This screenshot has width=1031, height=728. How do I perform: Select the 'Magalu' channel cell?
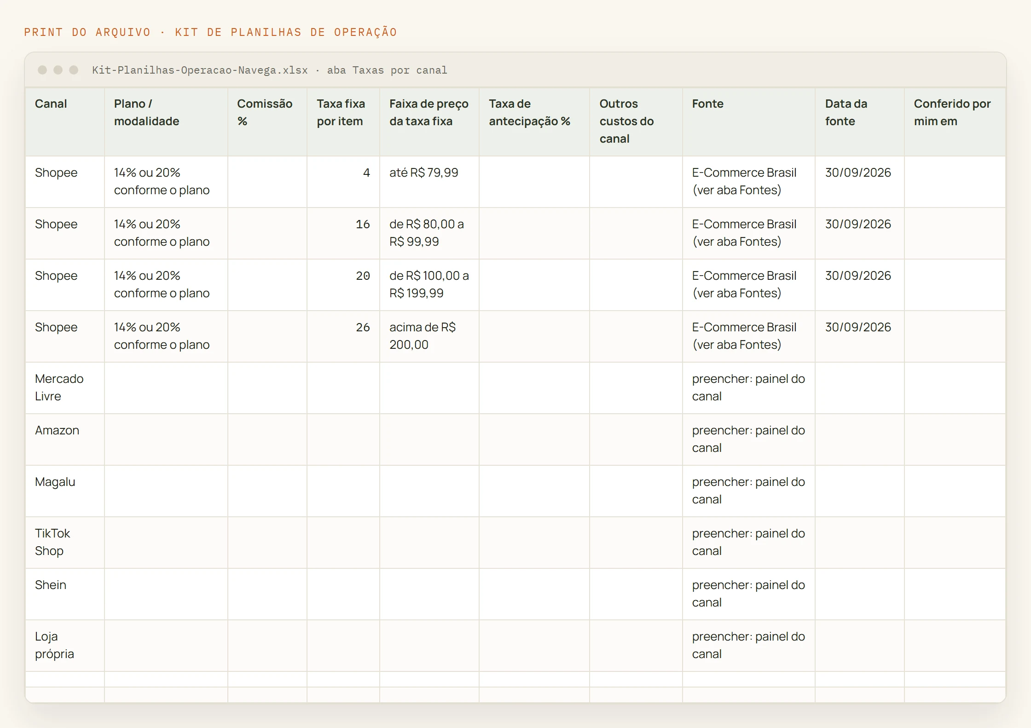click(x=65, y=491)
